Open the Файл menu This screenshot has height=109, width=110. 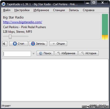click(x=7, y=10)
